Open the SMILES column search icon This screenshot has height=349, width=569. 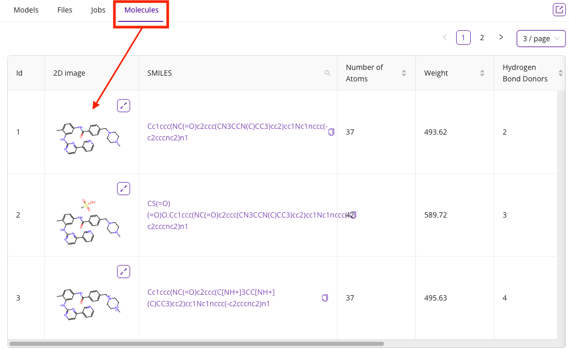(328, 74)
